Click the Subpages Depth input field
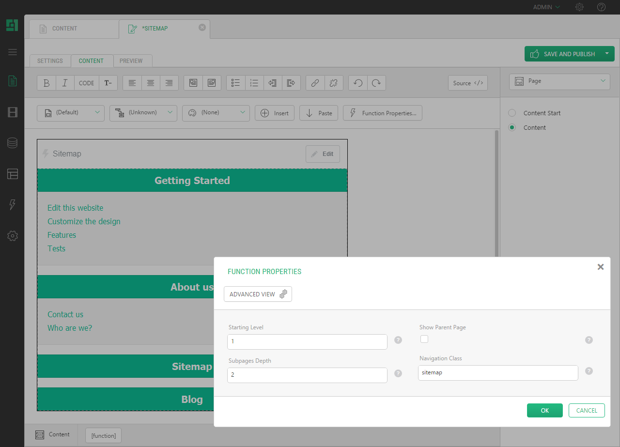The image size is (620, 447). [x=307, y=375]
